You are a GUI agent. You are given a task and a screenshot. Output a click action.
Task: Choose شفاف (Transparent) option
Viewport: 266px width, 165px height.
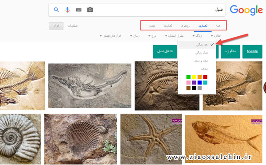click(197, 69)
